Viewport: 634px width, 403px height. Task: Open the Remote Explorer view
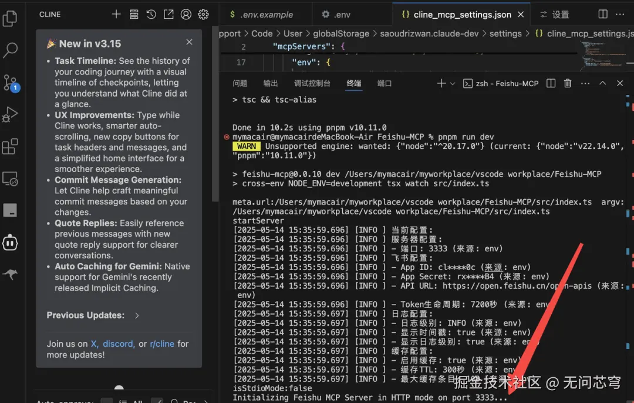tap(10, 179)
